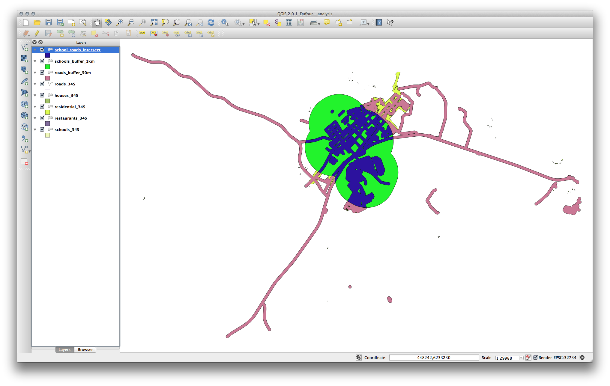The image size is (610, 386).
Task: Click the Save Project icon
Action: [x=49, y=22]
